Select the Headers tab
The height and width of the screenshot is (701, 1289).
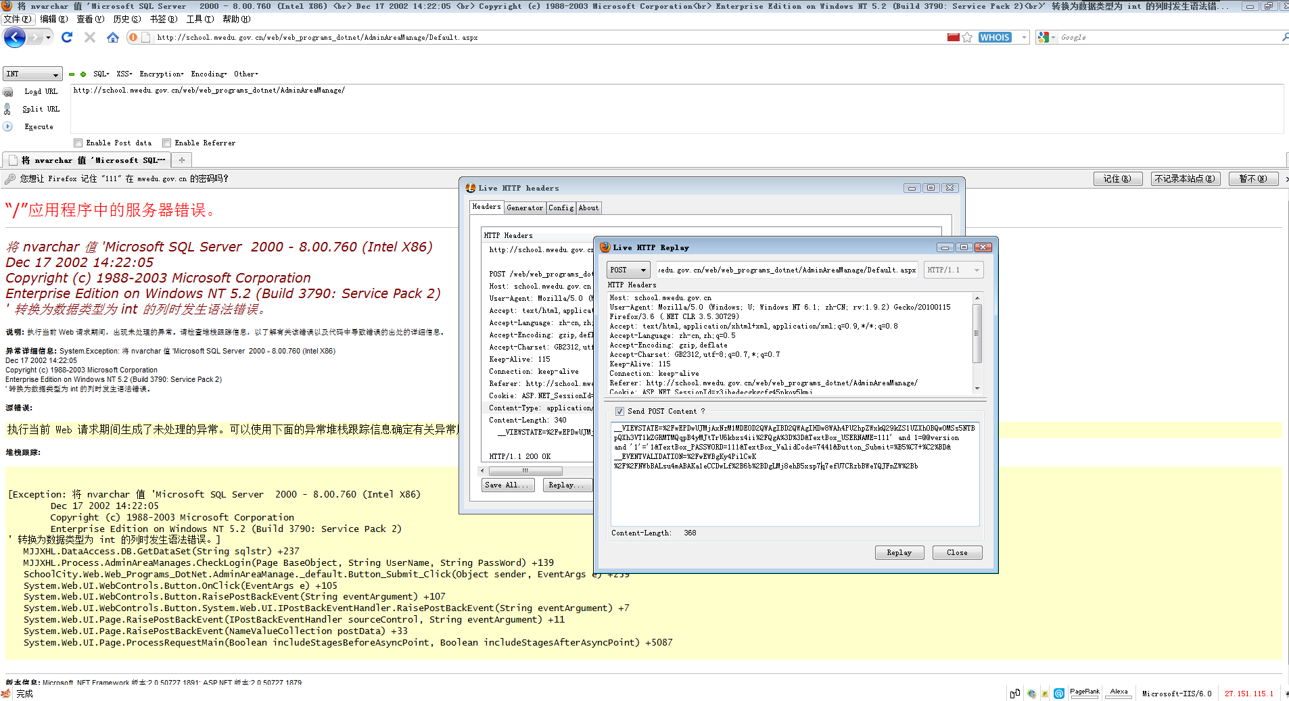[x=487, y=207]
